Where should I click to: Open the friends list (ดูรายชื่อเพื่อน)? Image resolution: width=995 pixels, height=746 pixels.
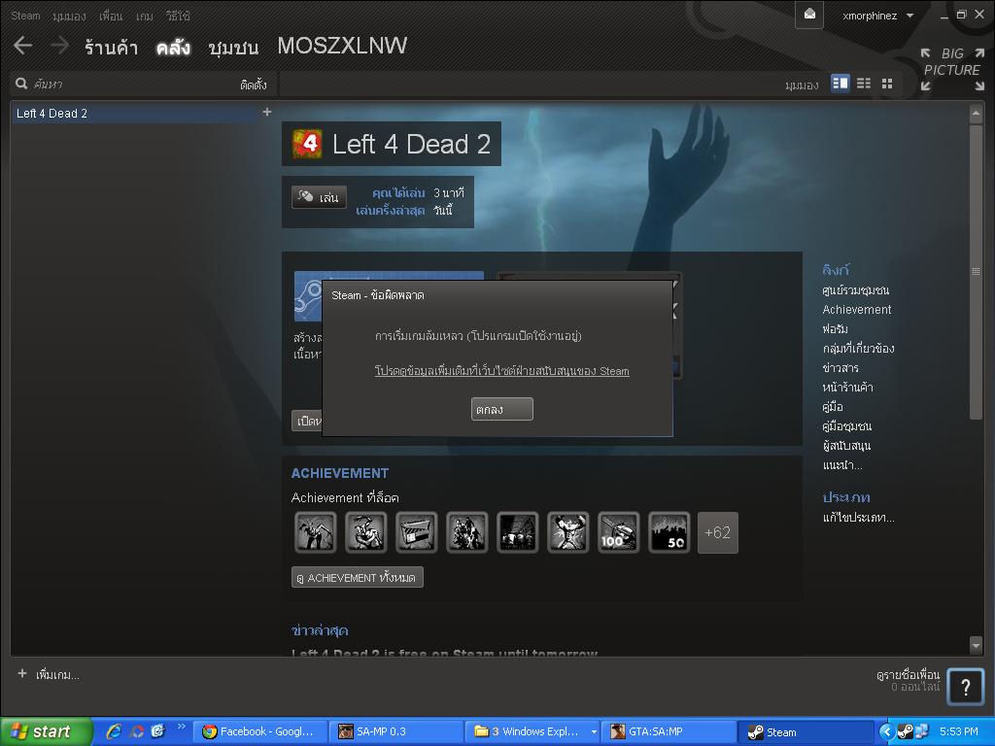908,675
